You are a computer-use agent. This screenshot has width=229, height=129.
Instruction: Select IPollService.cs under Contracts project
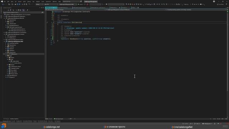pos(13,38)
